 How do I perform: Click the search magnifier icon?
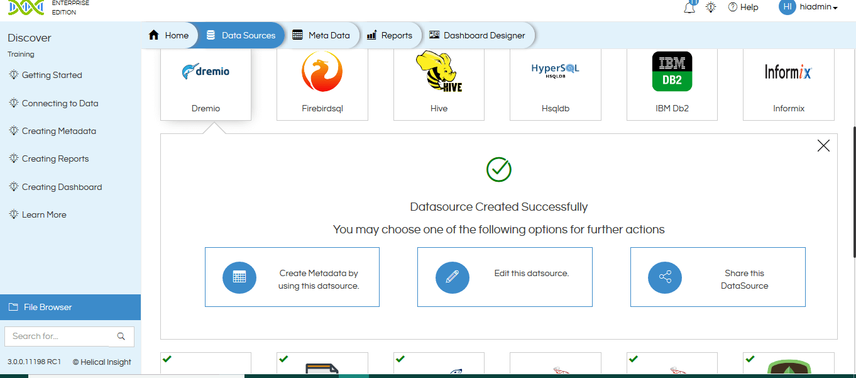121,336
